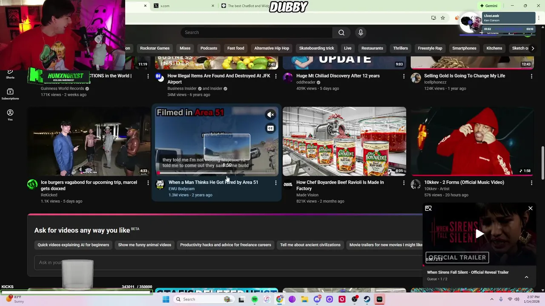This screenshot has width=545, height=306.
Task: Bookmark this page with the star icon
Action: click(x=443, y=18)
